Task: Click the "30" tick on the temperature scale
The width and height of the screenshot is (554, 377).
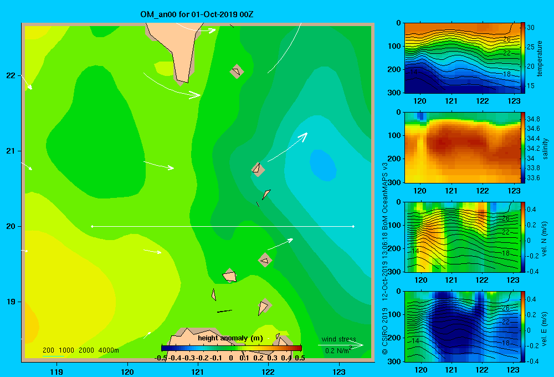Action: point(531,28)
